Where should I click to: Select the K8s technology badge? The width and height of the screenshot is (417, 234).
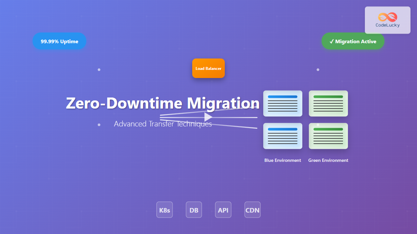point(165,210)
